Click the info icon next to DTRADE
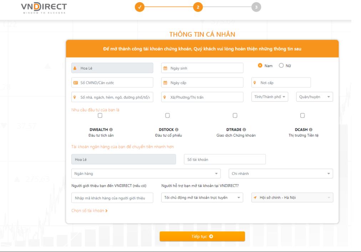The image size is (361, 252). [x=244, y=130]
